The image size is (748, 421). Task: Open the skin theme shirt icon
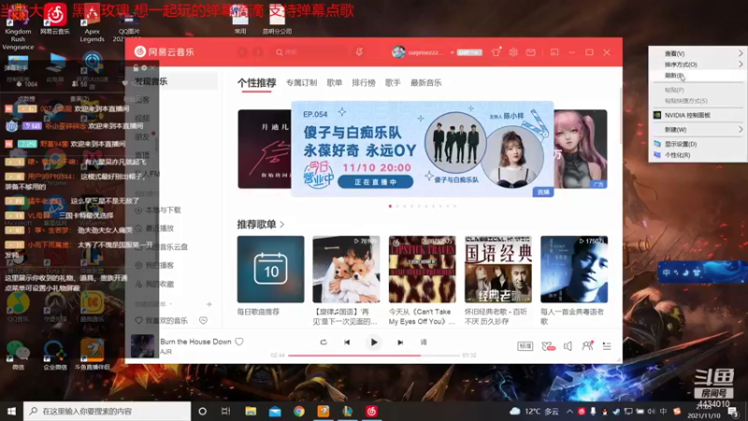pyautogui.click(x=496, y=52)
